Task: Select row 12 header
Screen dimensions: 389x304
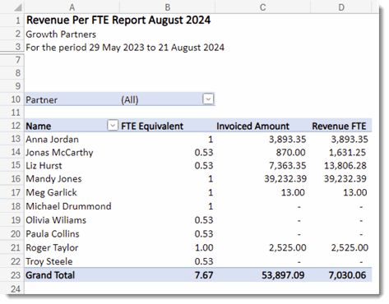Action: pyautogui.click(x=12, y=126)
